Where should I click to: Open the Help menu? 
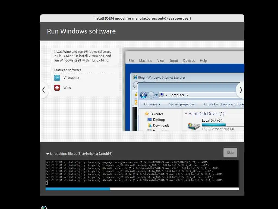click(x=203, y=61)
